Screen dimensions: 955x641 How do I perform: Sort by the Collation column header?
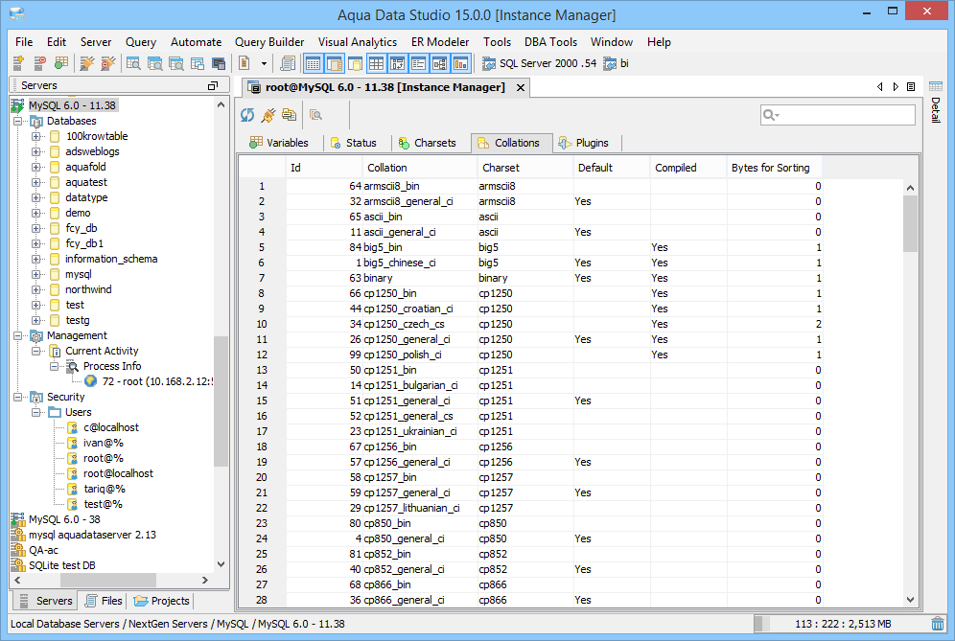pos(420,168)
